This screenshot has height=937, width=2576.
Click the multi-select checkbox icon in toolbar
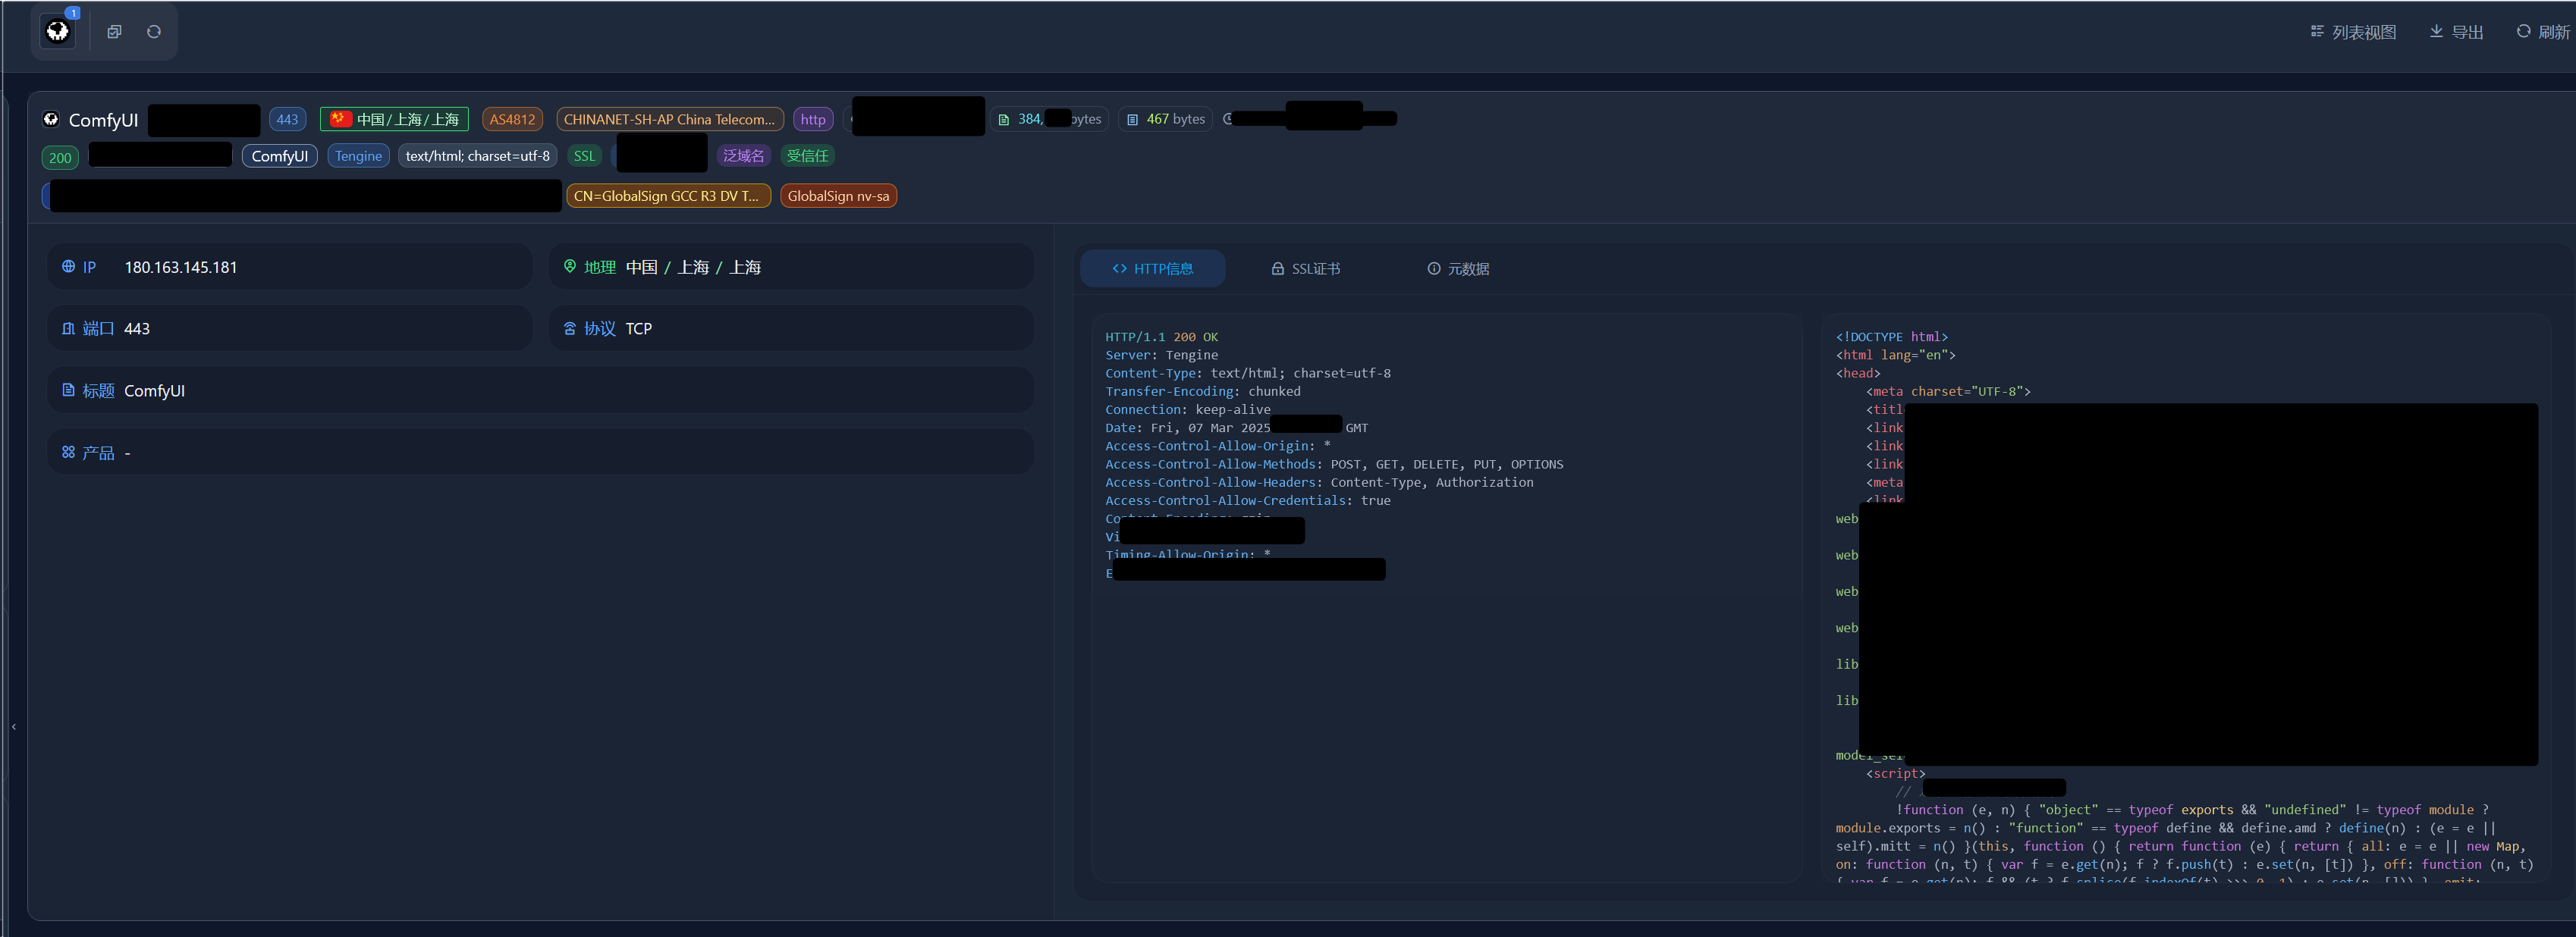tap(114, 32)
